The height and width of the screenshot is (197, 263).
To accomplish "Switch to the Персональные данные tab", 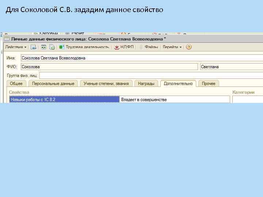I will [53, 84].
